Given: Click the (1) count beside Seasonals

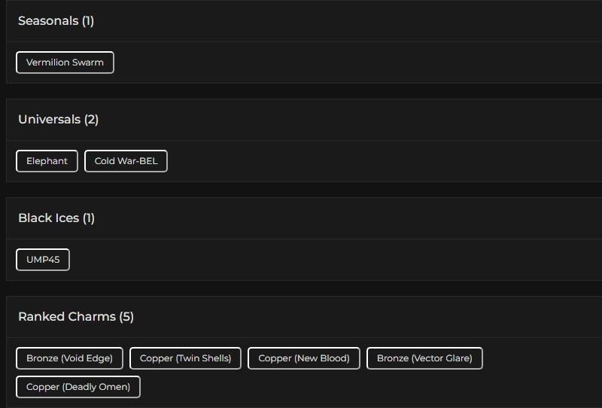Looking at the screenshot, I should pos(88,21).
